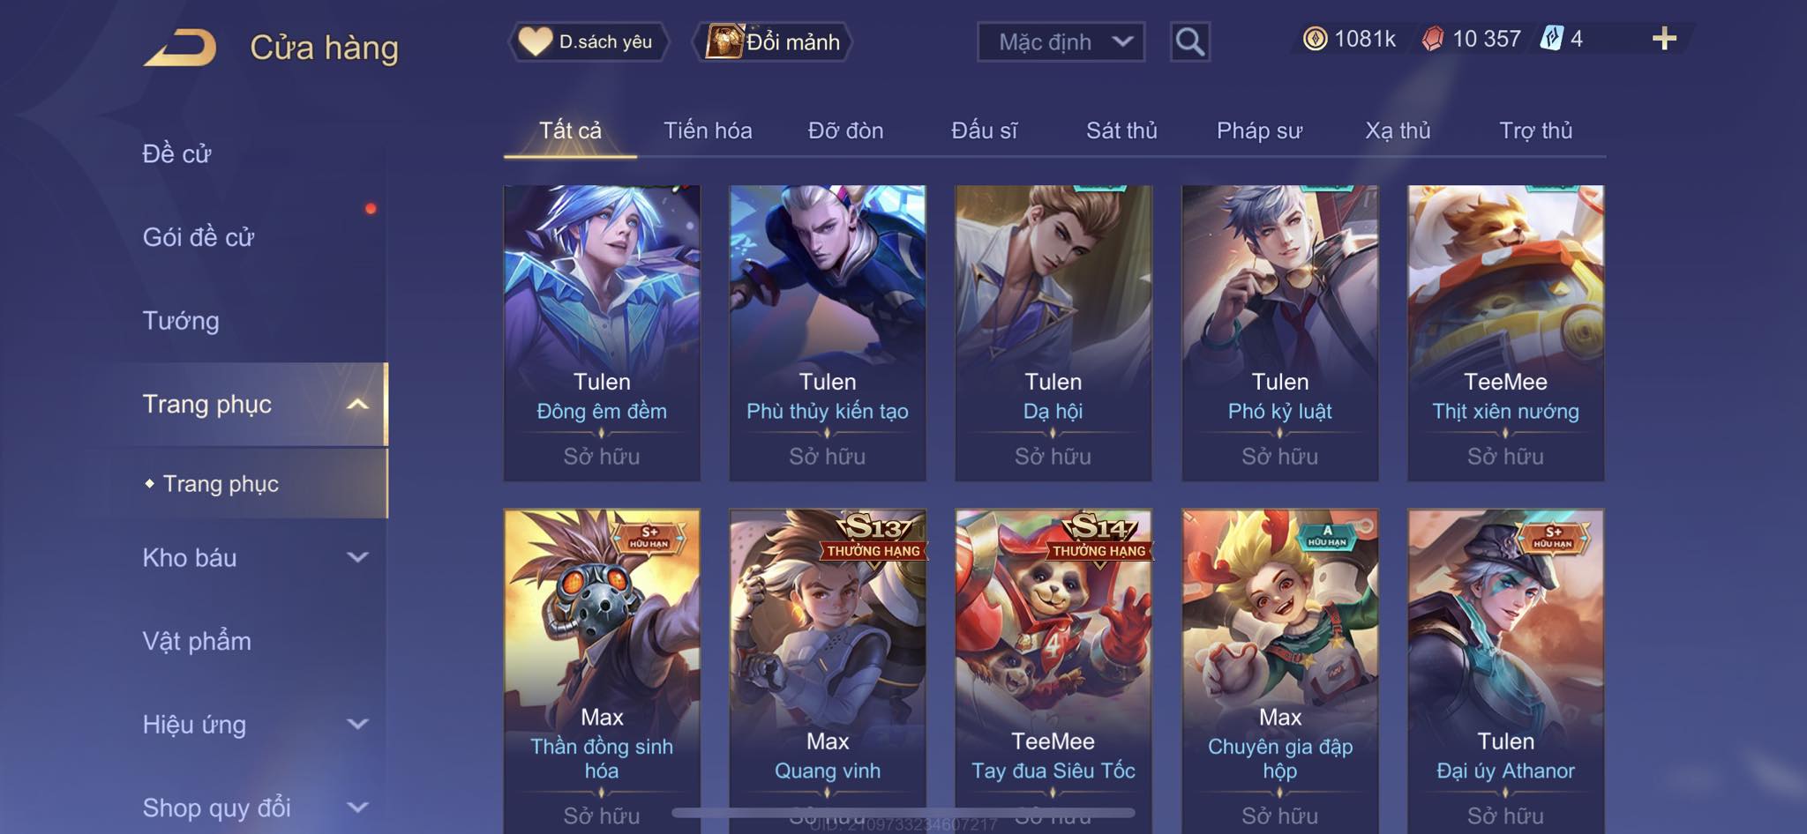The height and width of the screenshot is (834, 1807).
Task: Click the blue ticket voucher icon
Action: [1551, 39]
